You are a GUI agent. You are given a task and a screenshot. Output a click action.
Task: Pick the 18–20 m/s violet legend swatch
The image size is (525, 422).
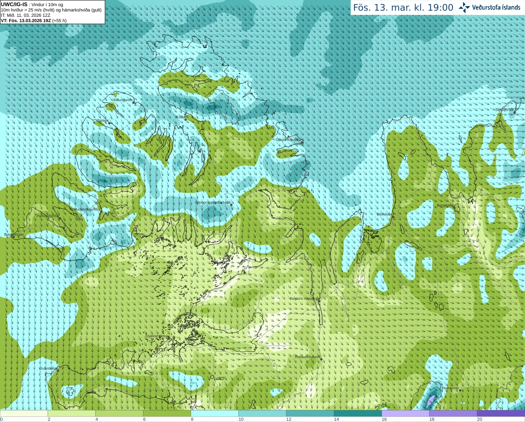[453, 413]
